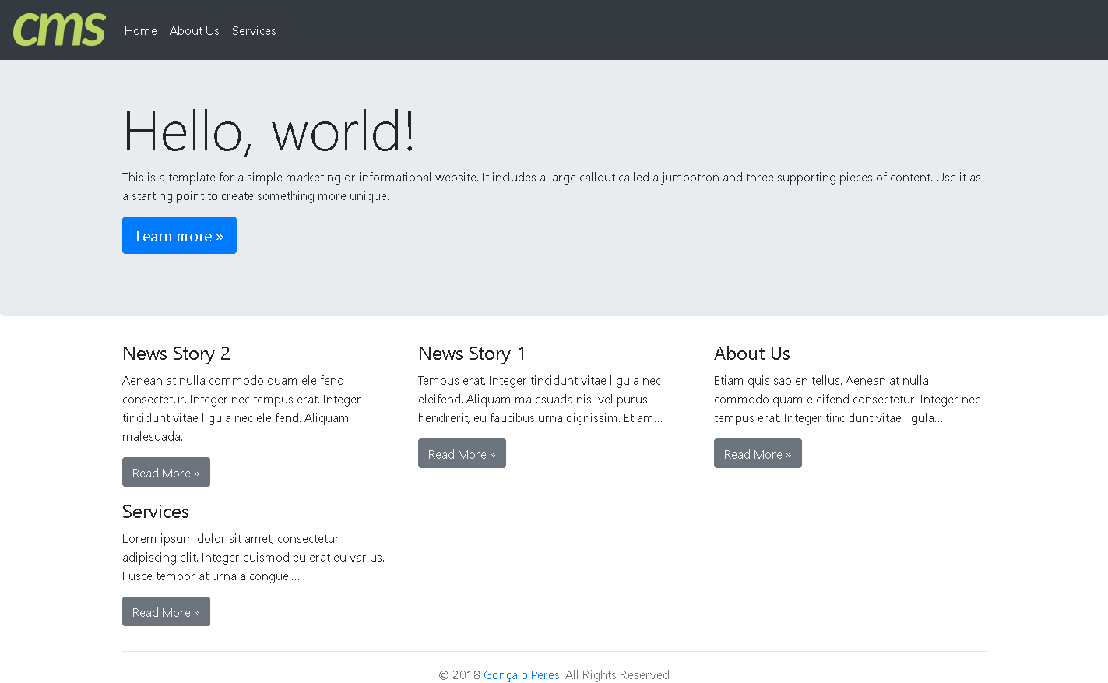Viewport: 1108px width, 683px height.
Task: Select the About Us article heading
Action: (751, 354)
